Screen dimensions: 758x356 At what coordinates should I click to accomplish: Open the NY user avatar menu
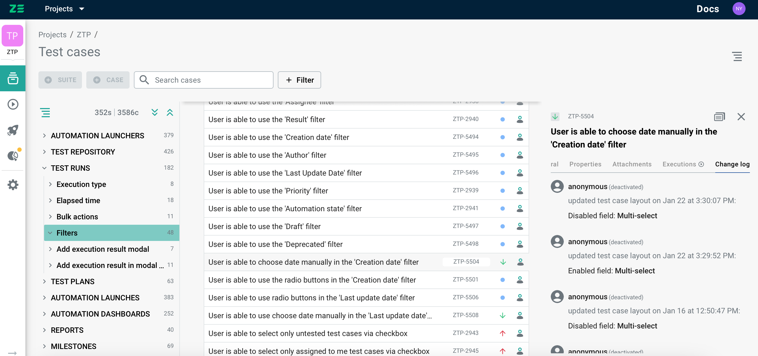[x=739, y=9]
